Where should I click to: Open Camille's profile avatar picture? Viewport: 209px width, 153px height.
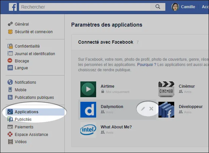pyautogui.click(x=175, y=7)
